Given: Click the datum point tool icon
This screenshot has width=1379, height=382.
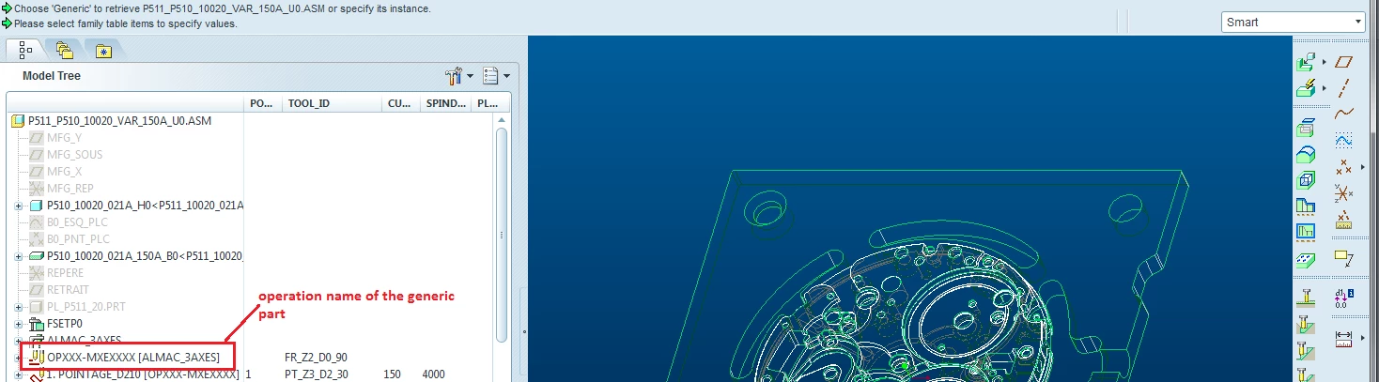Looking at the screenshot, I should pyautogui.click(x=1343, y=167).
